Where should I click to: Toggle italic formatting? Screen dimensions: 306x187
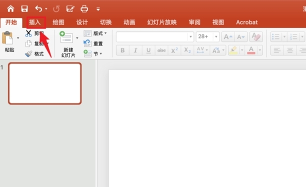click(x=135, y=50)
